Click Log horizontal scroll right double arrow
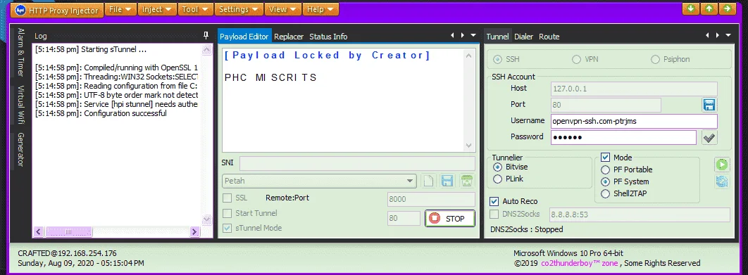This screenshot has width=748, height=275. click(194, 231)
